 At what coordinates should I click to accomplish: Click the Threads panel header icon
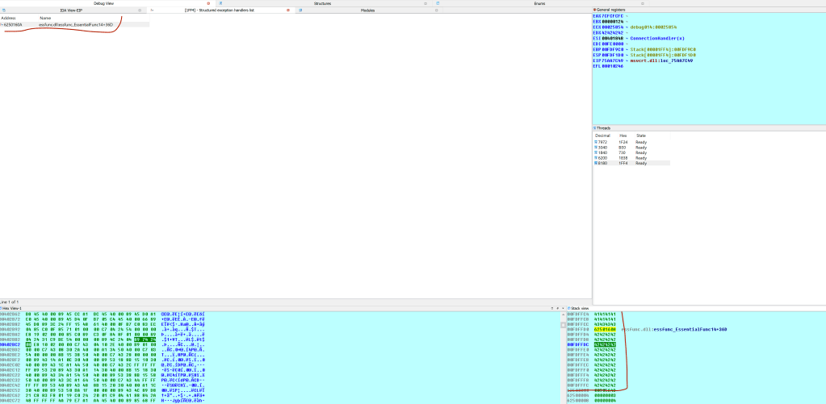[594, 128]
